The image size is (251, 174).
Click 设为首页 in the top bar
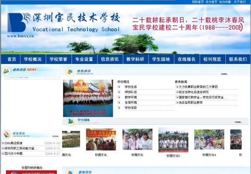(x=211, y=2)
